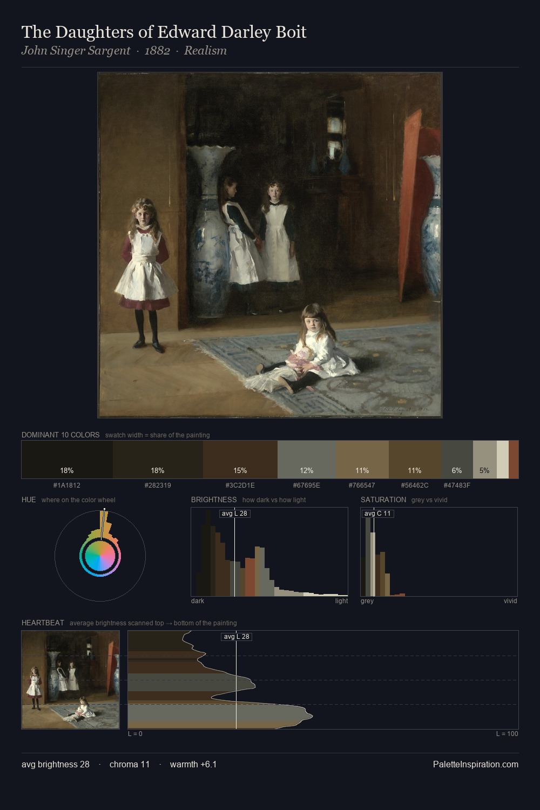Select the tan #766547 swatch at 11%
The image size is (540, 810).
[x=362, y=460]
